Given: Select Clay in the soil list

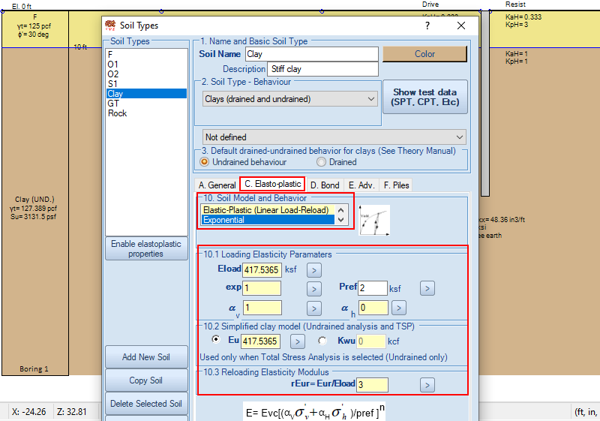Looking at the screenshot, I should click(146, 94).
